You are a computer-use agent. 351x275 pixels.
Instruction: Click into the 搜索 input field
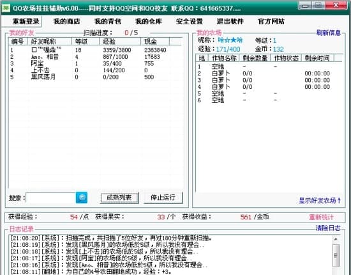(x=51, y=198)
